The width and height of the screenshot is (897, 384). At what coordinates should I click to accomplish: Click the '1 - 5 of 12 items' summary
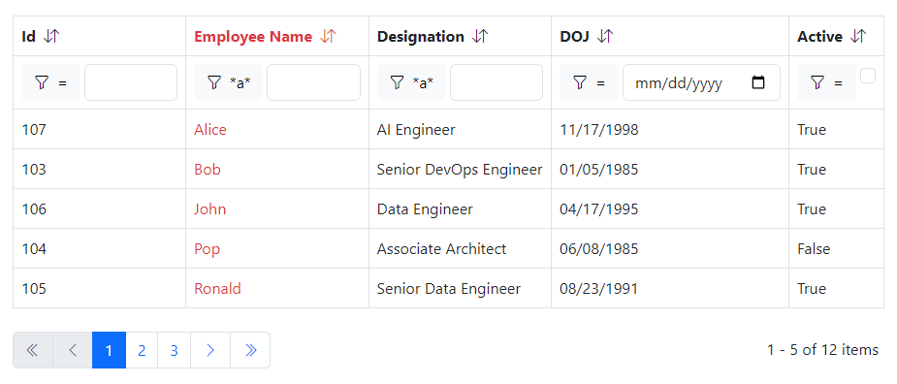pos(822,350)
